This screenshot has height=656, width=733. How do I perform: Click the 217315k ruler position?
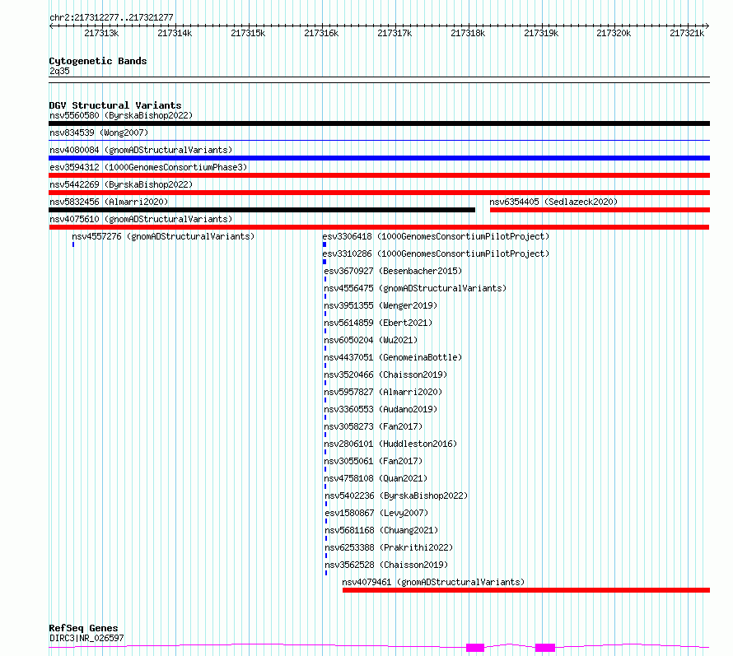point(248,33)
